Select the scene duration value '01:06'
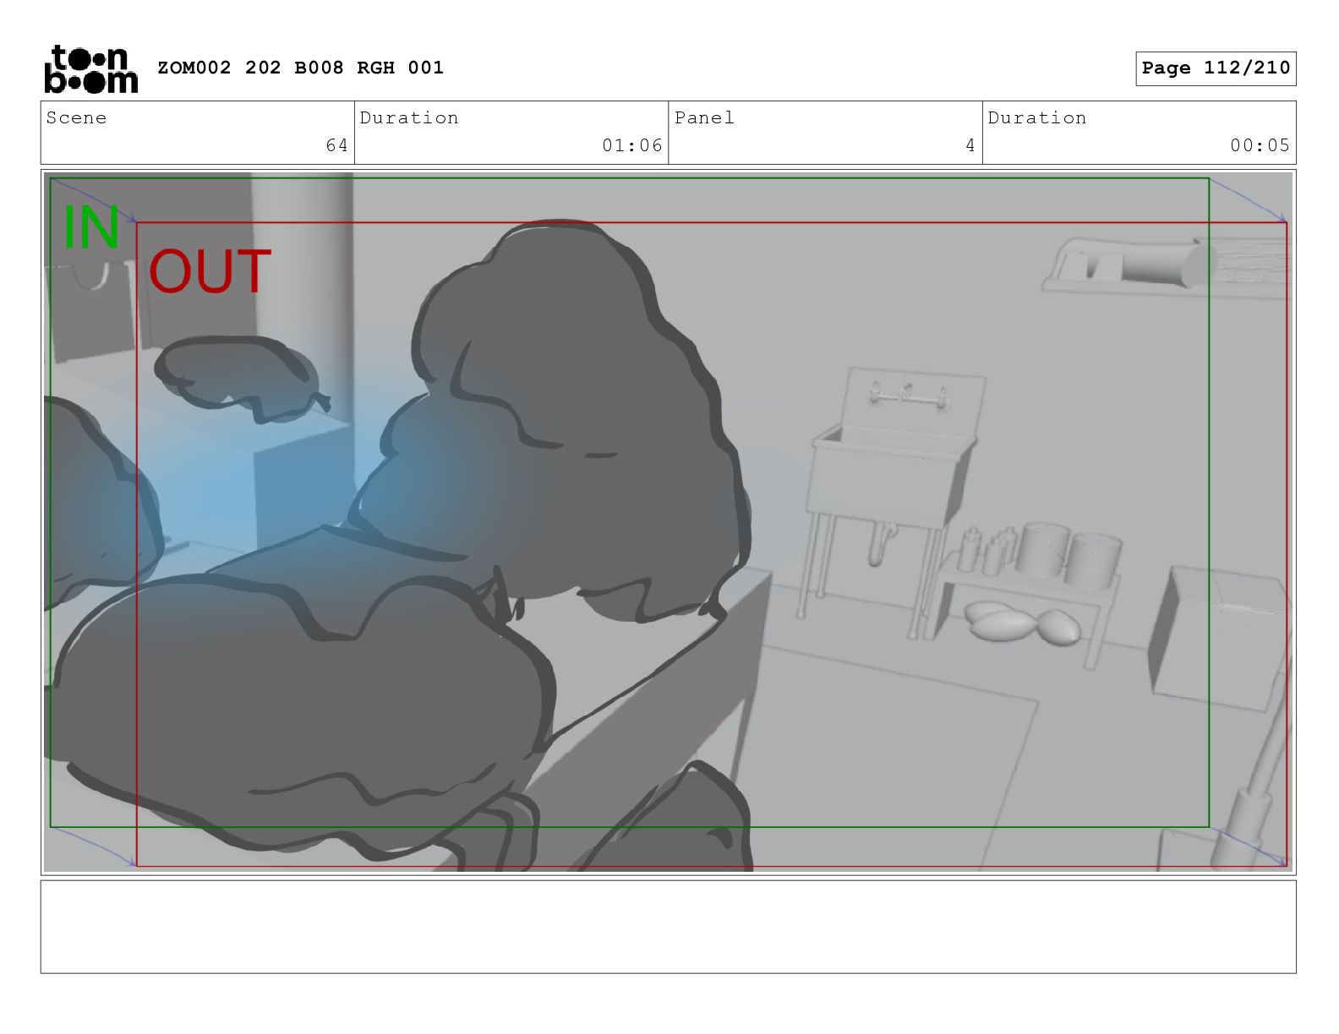This screenshot has height=1034, width=1339. [632, 145]
